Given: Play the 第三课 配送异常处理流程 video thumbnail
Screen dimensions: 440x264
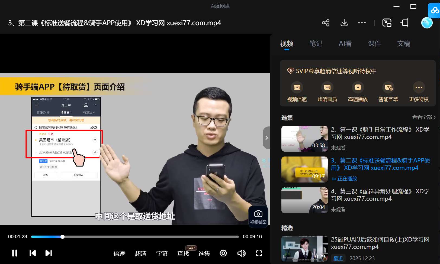Looking at the screenshot, I should (x=304, y=200).
